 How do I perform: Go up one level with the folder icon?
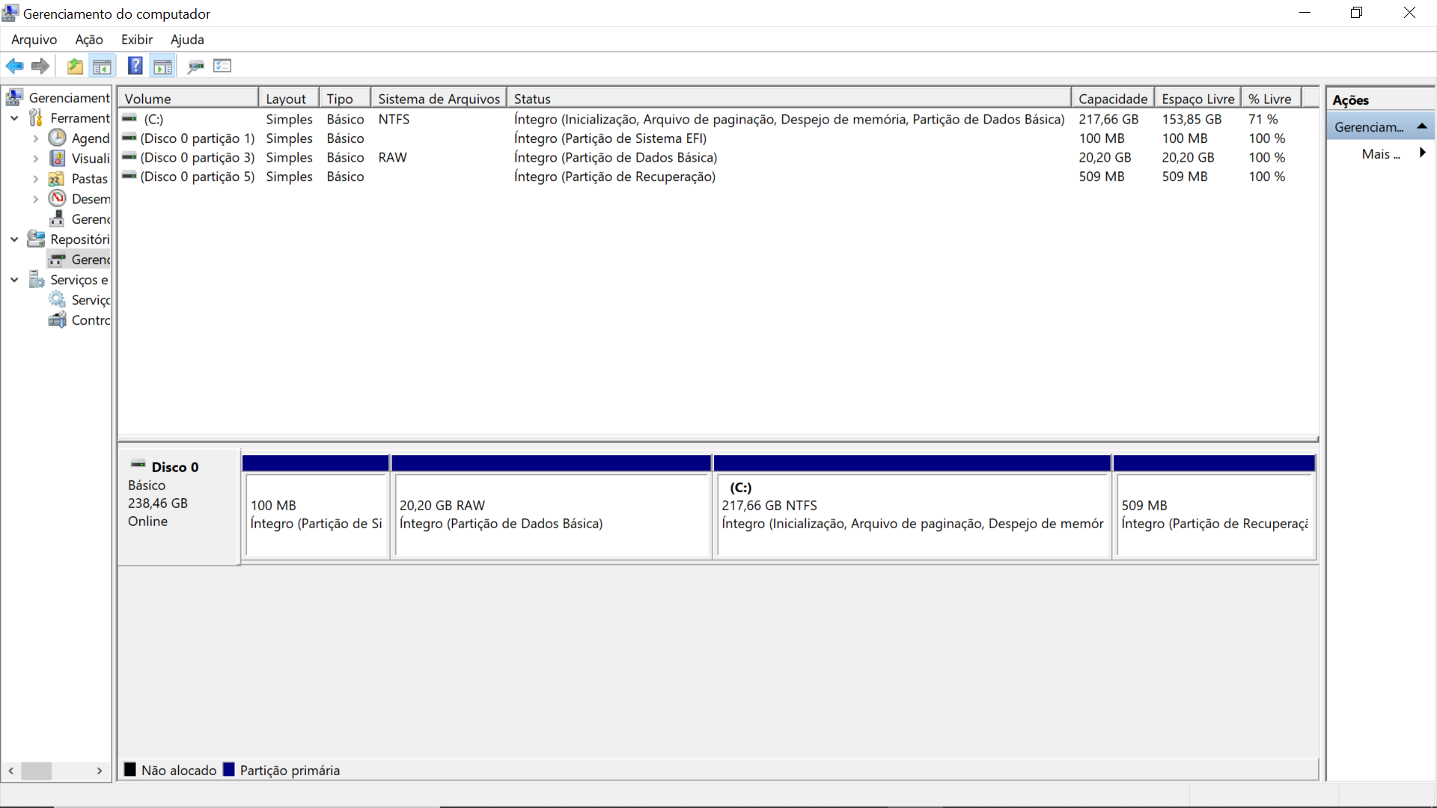(75, 66)
